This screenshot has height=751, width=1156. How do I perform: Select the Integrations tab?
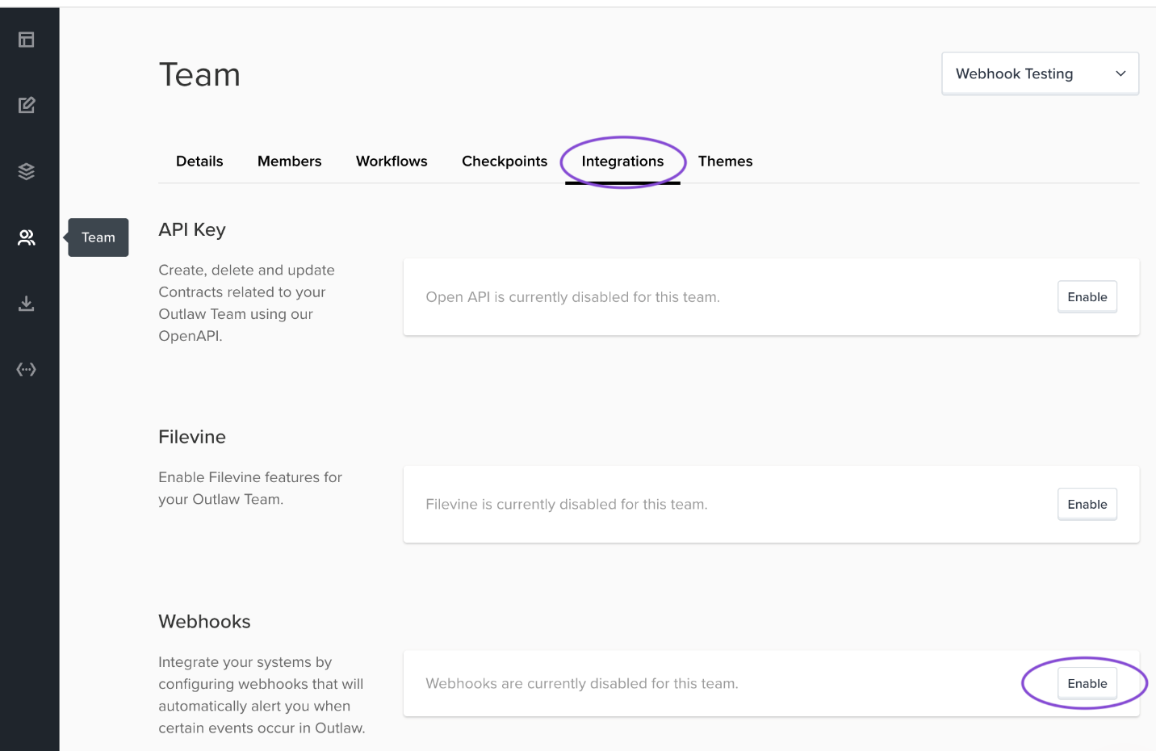pyautogui.click(x=622, y=162)
